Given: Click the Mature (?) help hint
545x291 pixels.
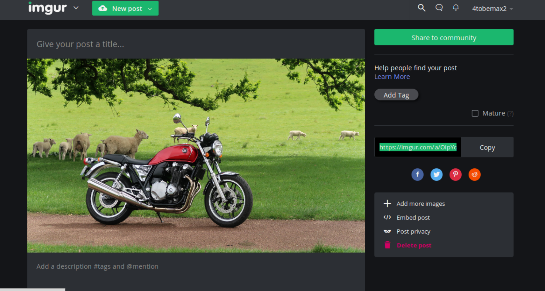Looking at the screenshot, I should pos(510,114).
